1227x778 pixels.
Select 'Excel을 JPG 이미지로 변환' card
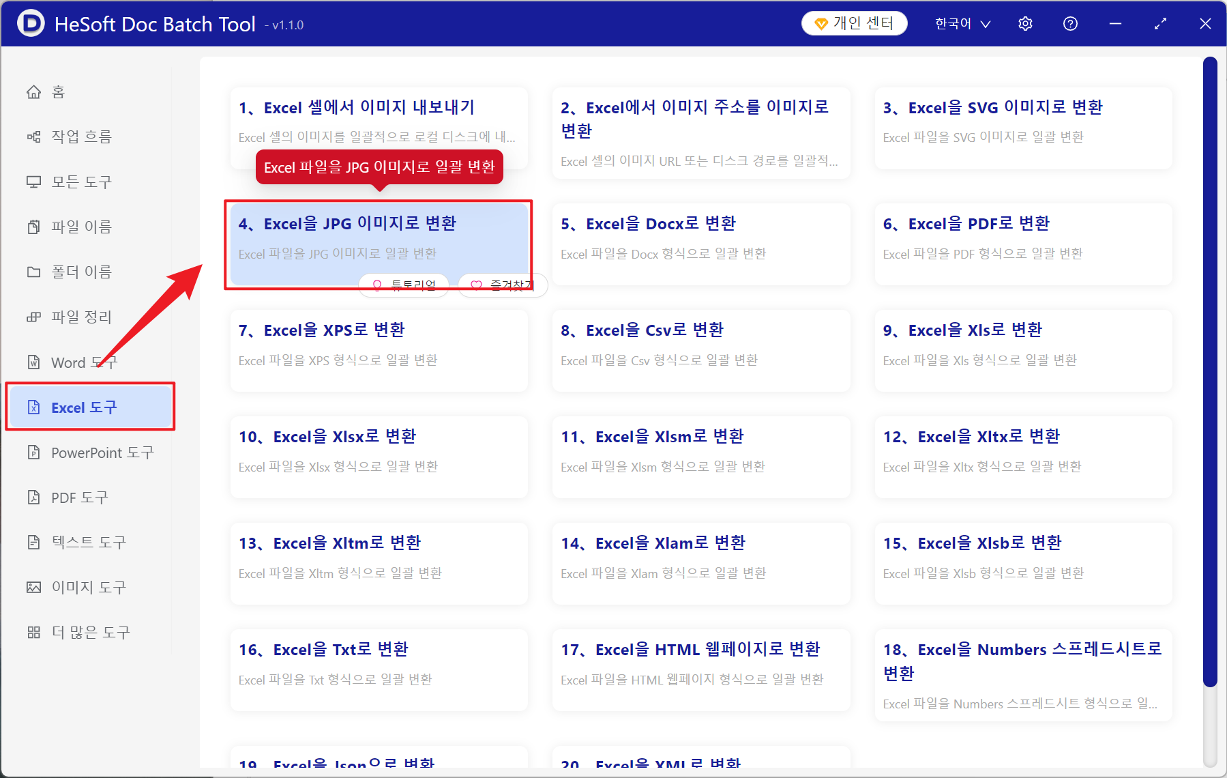[x=379, y=244]
